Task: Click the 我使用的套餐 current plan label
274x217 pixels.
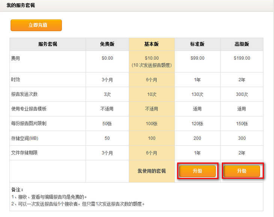Action: click(x=152, y=171)
